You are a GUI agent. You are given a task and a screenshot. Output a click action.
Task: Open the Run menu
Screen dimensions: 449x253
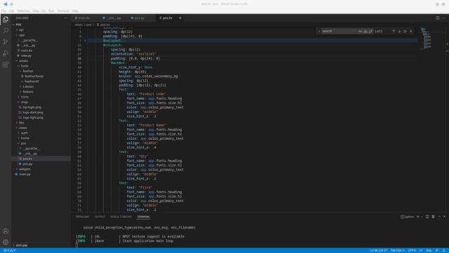(x=51, y=11)
